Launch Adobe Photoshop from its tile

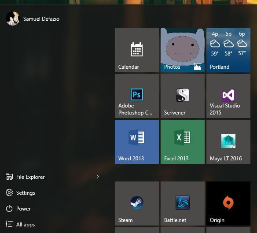click(137, 96)
